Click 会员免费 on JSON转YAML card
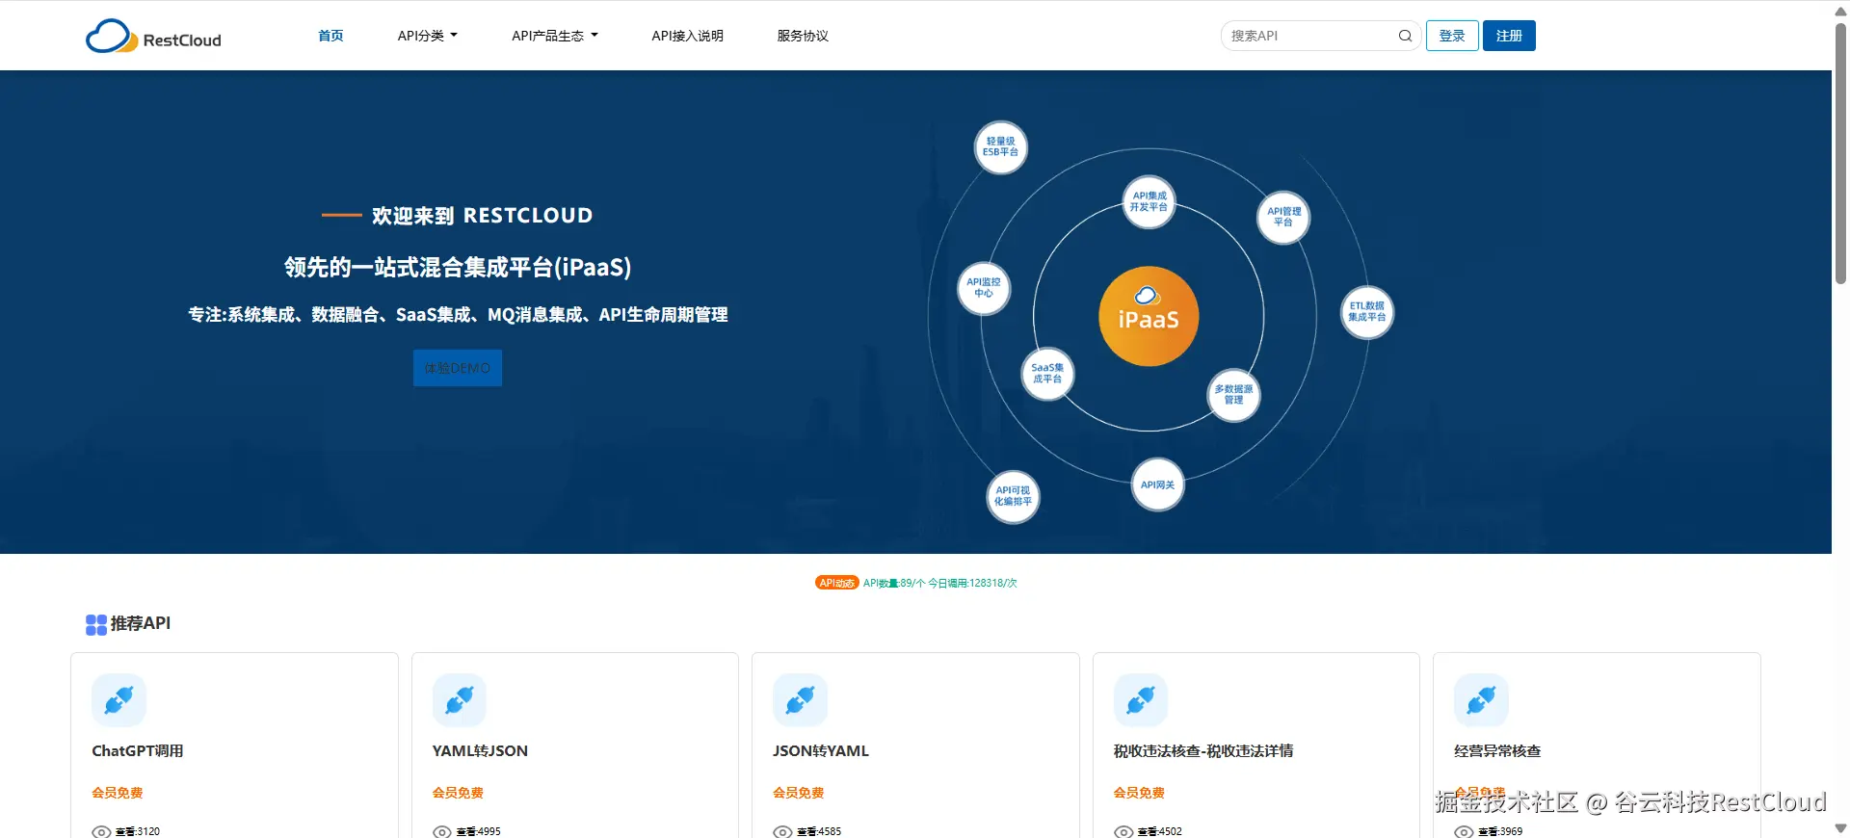The image size is (1850, 838). pos(799,793)
